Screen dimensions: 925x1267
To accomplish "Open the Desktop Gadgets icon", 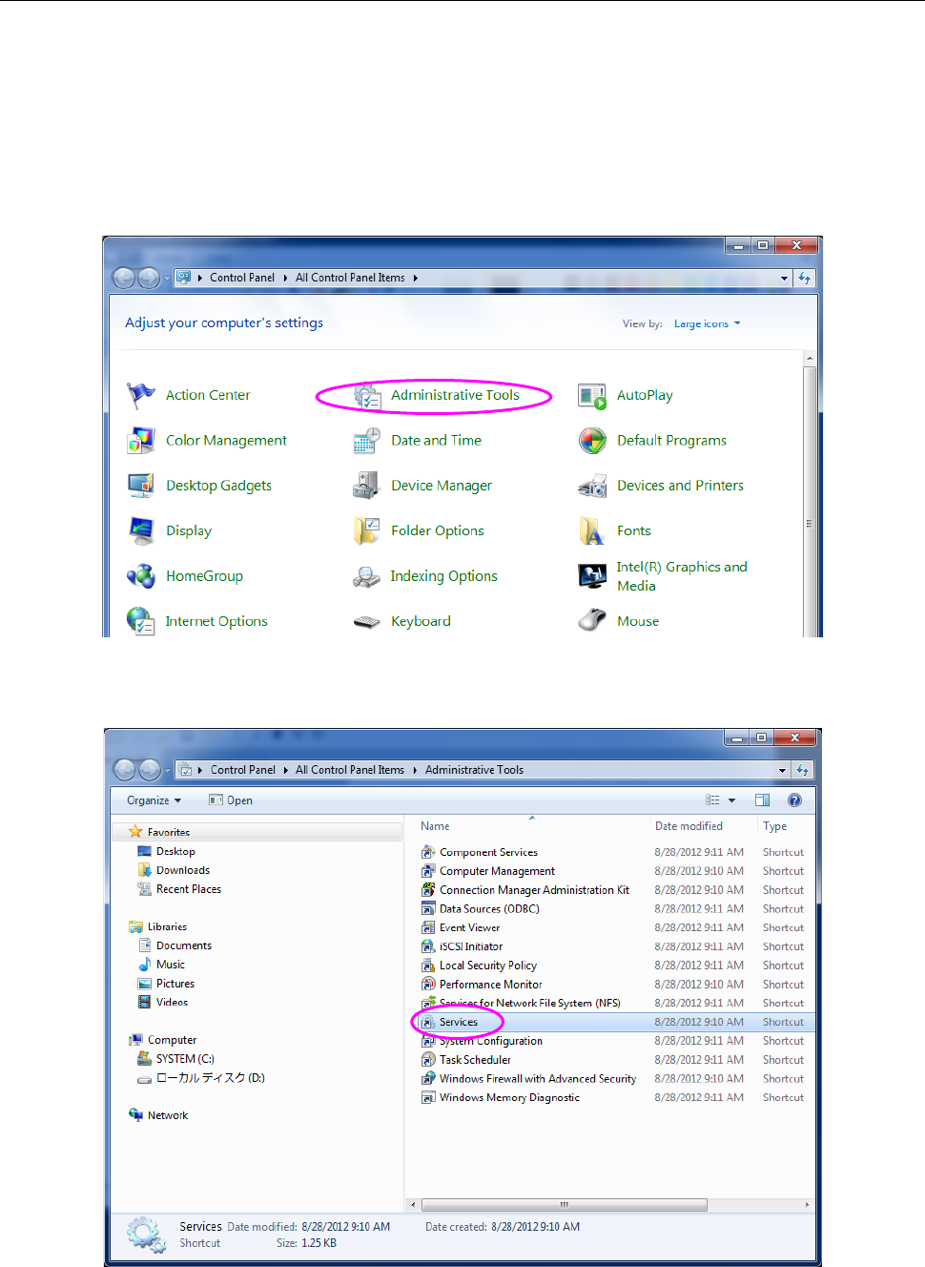I will (141, 486).
